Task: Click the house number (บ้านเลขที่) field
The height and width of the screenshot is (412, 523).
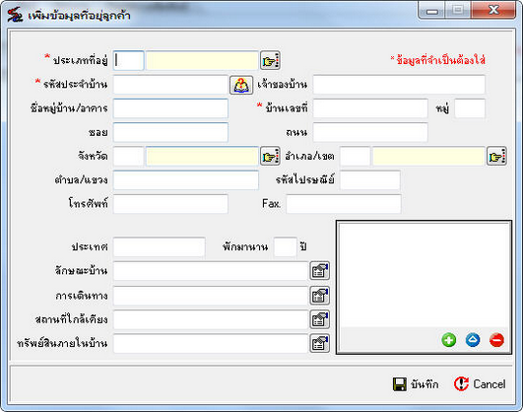Action: 370,108
